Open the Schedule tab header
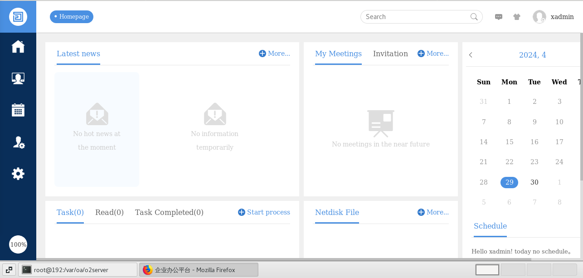583x278 pixels. pyautogui.click(x=490, y=226)
